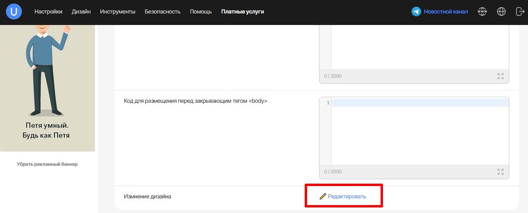Open the Настройки menu
Image resolution: width=528 pixels, height=213 pixels.
[x=48, y=12]
